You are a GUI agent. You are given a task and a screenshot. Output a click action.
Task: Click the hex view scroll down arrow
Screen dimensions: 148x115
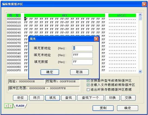pyautogui.click(x=140, y=71)
